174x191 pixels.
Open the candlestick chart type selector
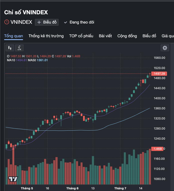(x=10, y=48)
